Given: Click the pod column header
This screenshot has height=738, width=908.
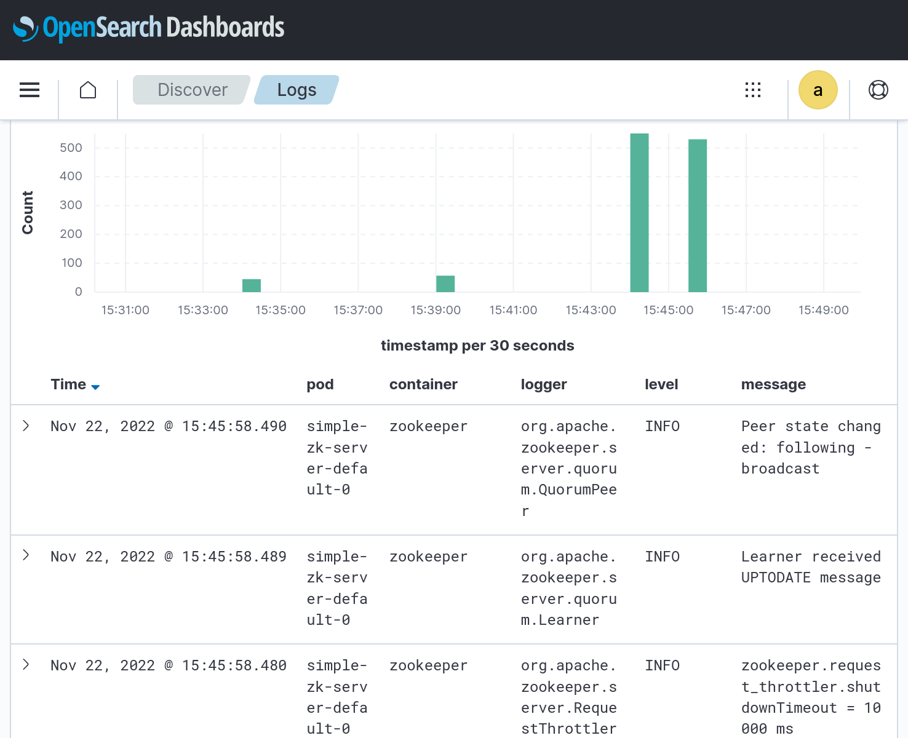Looking at the screenshot, I should (x=320, y=384).
